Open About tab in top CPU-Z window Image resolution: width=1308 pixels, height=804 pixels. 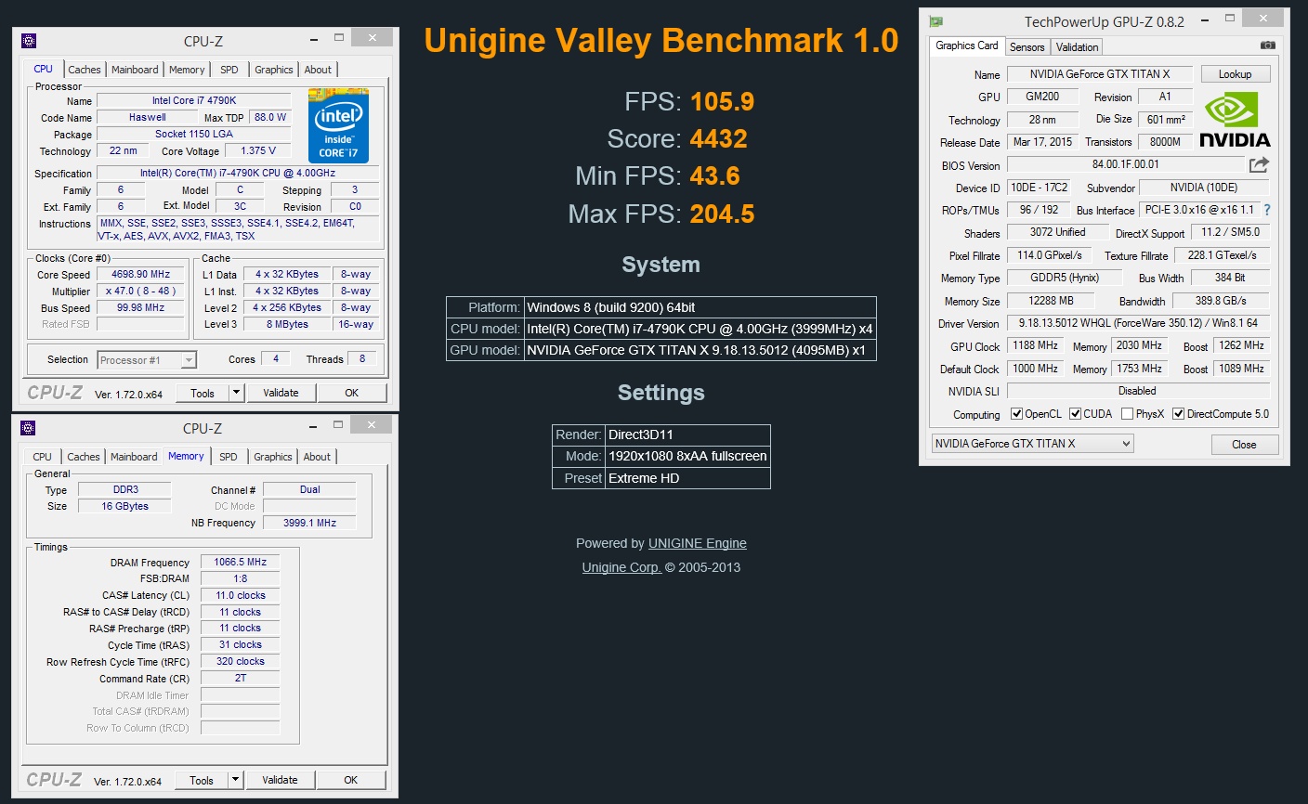pyautogui.click(x=318, y=70)
